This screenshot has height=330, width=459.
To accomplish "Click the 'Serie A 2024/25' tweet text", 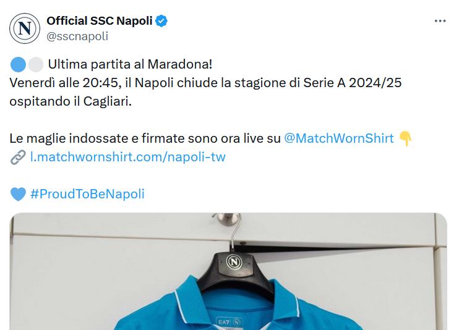I will [x=352, y=83].
